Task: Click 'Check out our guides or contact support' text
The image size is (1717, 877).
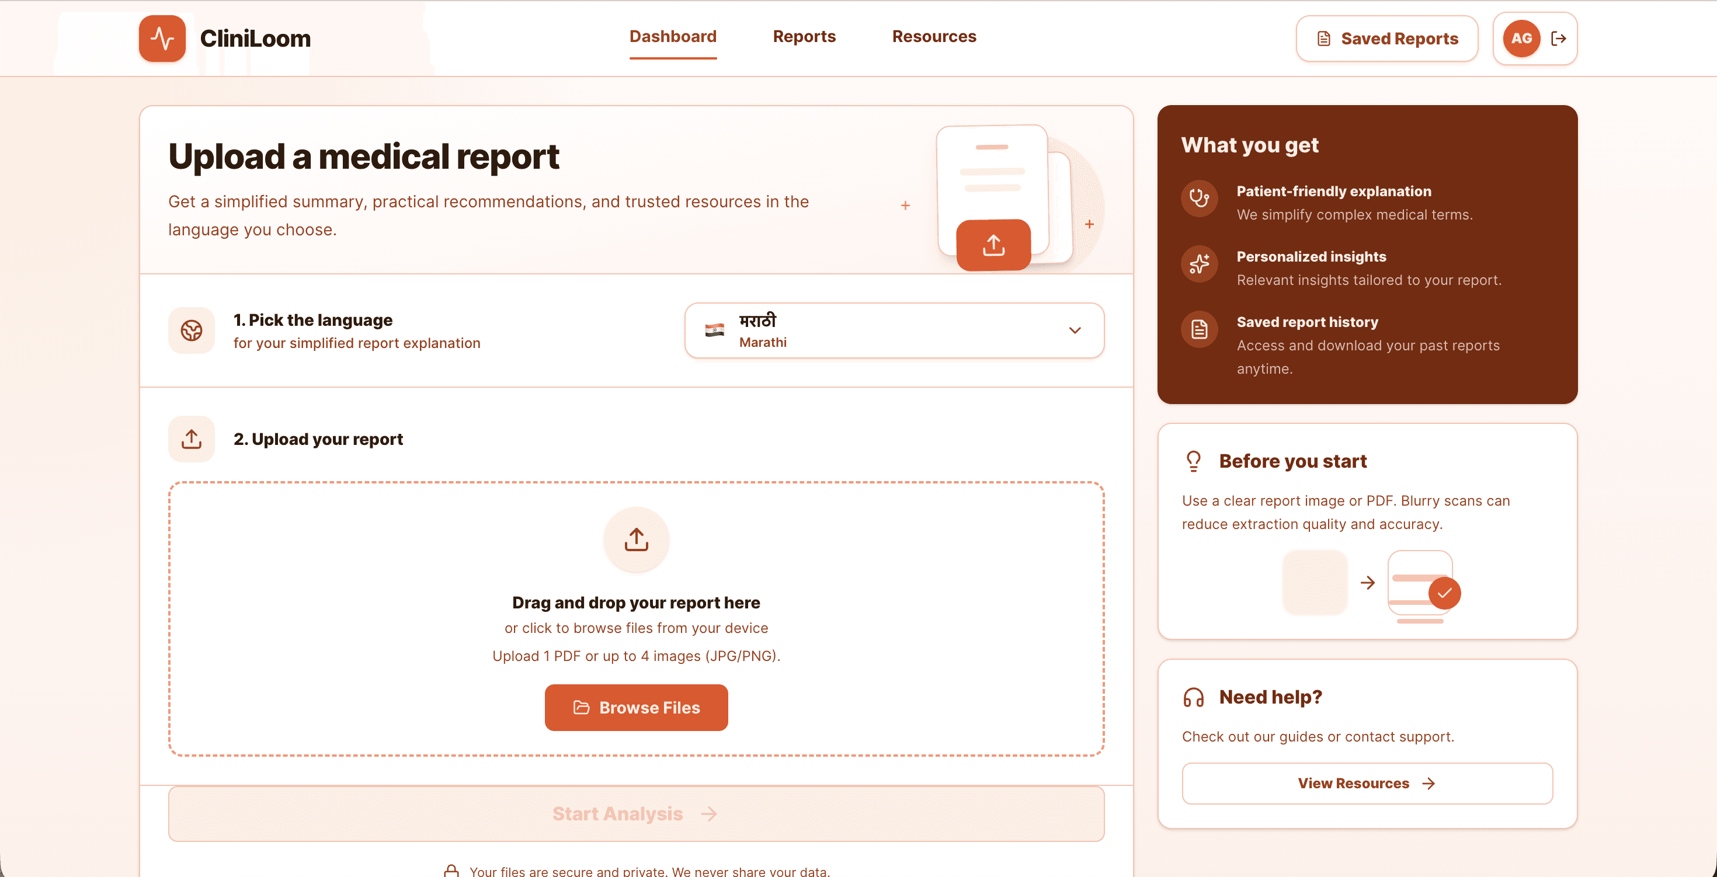Action: (1318, 736)
